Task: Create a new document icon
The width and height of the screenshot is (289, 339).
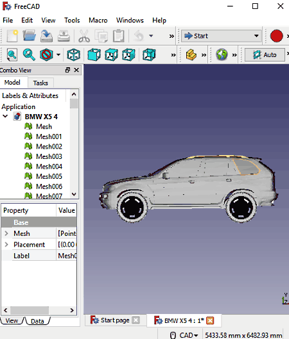Action: pos(12,36)
